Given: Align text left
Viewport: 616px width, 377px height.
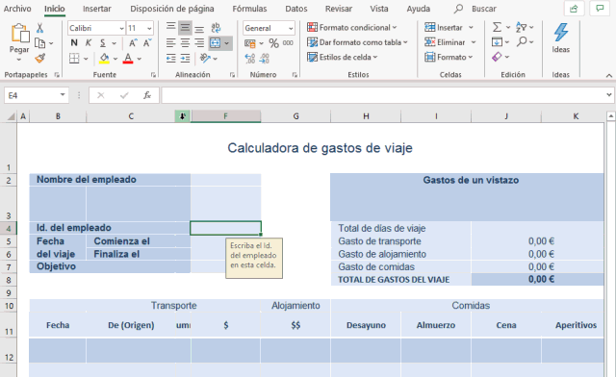Looking at the screenshot, I should tap(171, 43).
